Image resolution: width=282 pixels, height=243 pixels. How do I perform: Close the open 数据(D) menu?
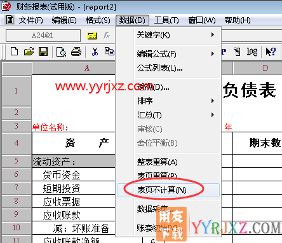[132, 20]
